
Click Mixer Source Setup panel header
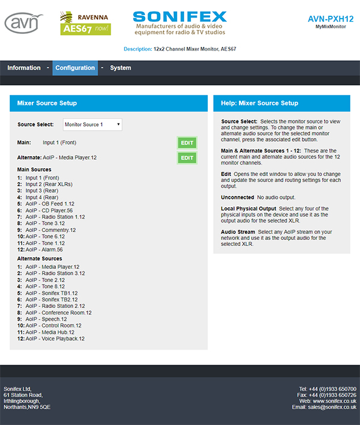click(x=108, y=103)
